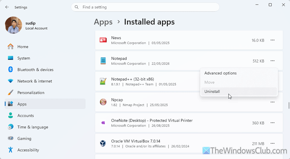Click the 03/05/2025 date under News
Image resolution: width=290 pixels, height=159 pixels.
160,43
